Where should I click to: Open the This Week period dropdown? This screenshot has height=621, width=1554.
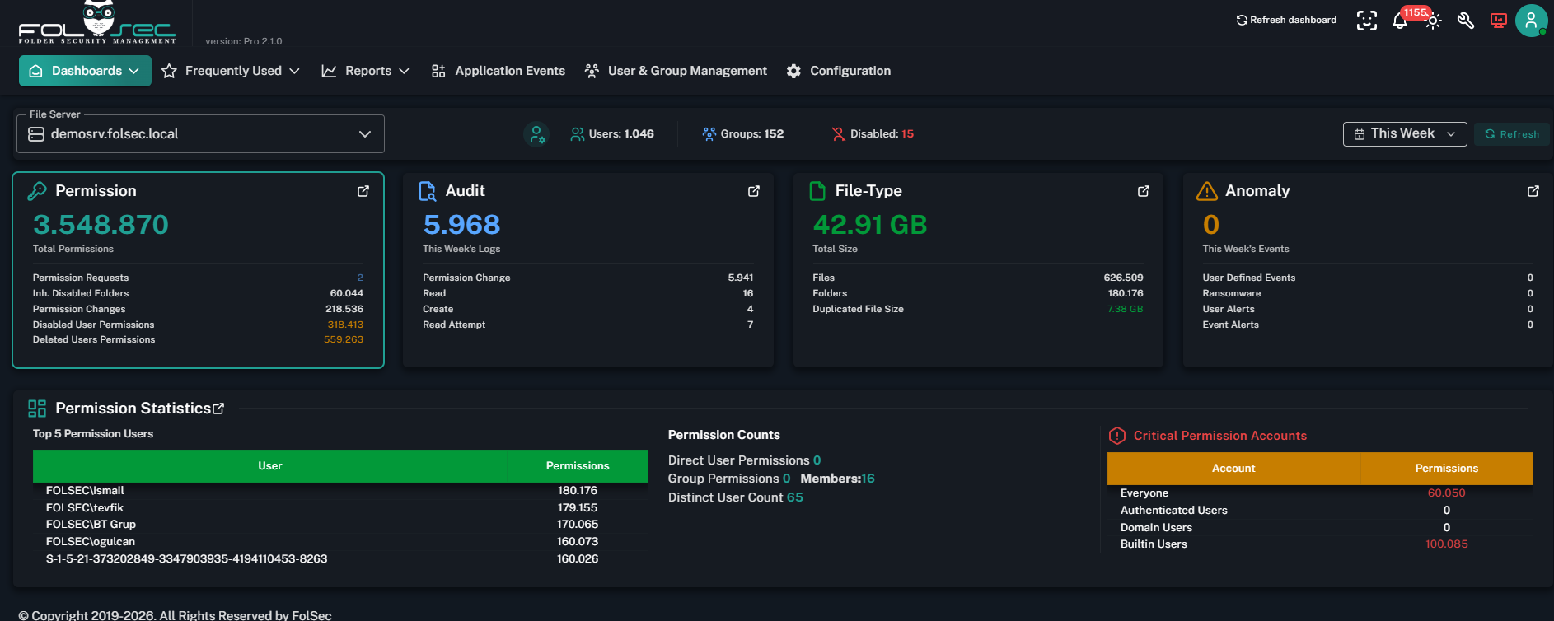(x=1405, y=133)
